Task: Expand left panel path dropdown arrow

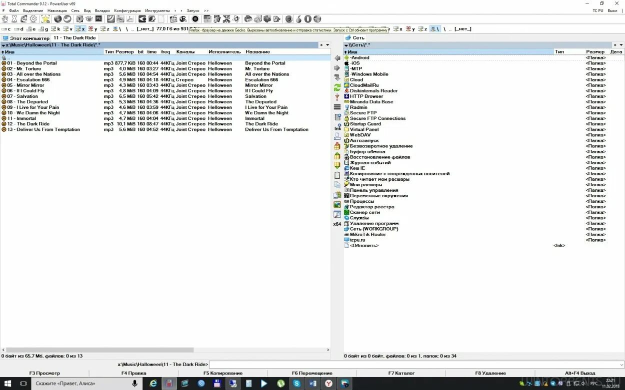Action: pos(3,45)
